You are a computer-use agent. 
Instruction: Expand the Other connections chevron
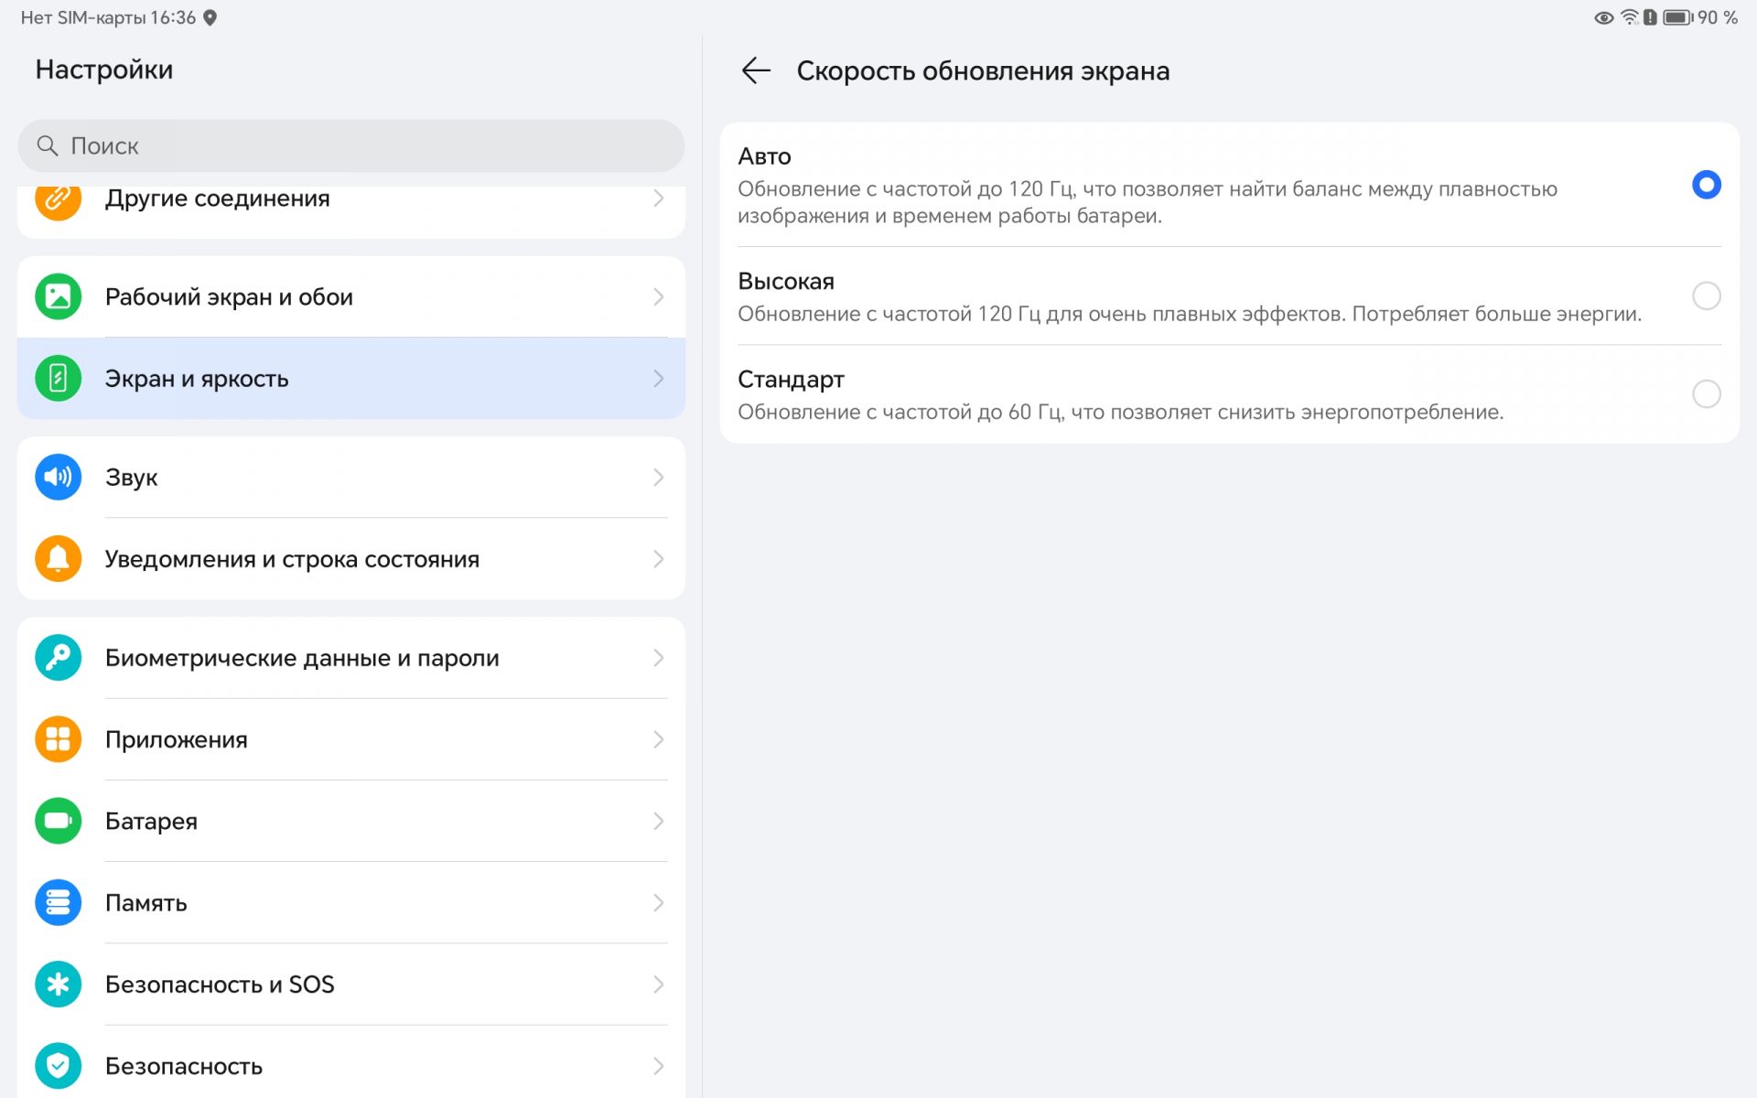[658, 199]
